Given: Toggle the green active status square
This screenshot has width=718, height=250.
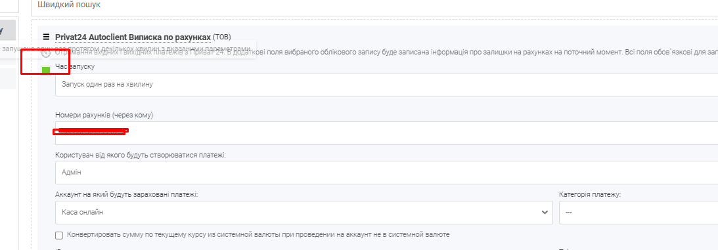Looking at the screenshot, I should pos(46,70).
